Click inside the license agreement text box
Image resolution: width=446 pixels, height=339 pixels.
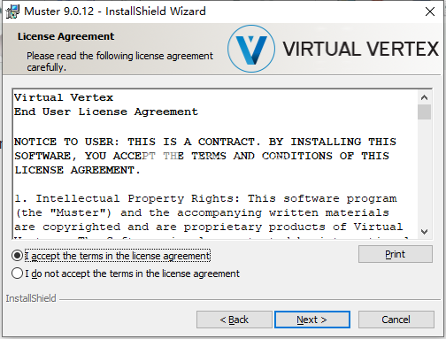coord(215,164)
